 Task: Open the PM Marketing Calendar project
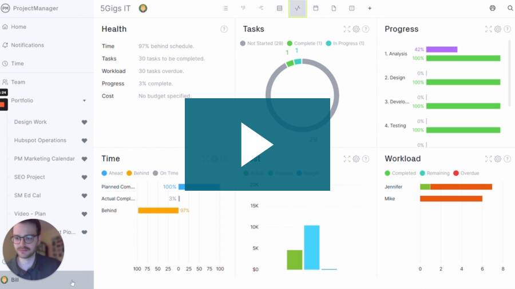click(44, 159)
